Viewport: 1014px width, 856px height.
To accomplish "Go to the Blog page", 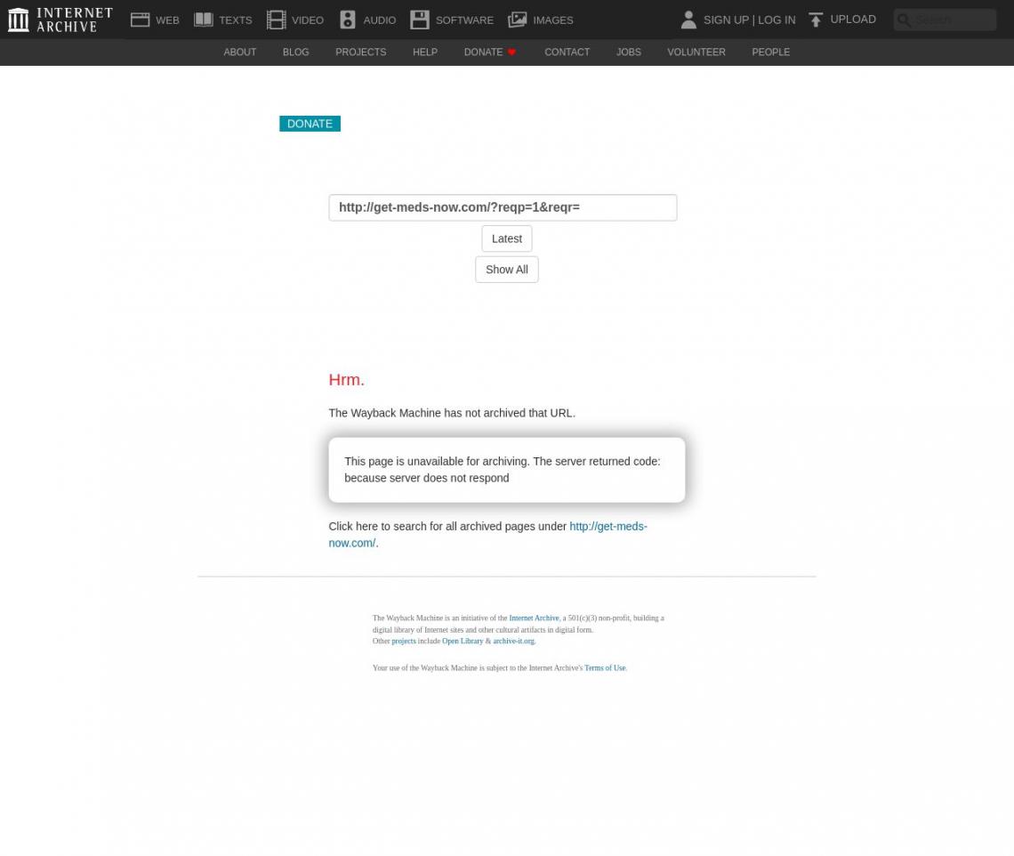I will 295,52.
